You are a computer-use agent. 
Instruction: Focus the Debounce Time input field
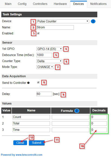pos(44,55)
